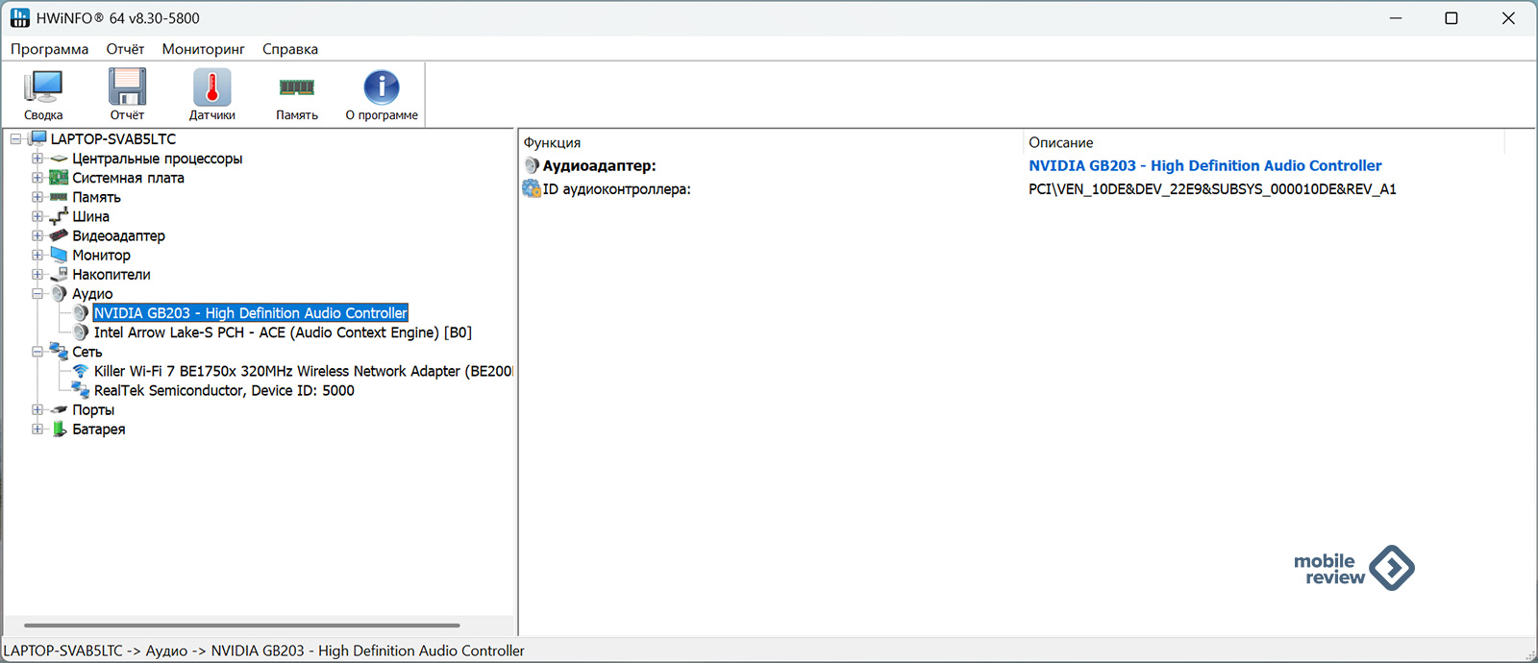Click the blue NVIDIA GB203 description link
This screenshot has height=663, width=1538.
tap(1204, 165)
